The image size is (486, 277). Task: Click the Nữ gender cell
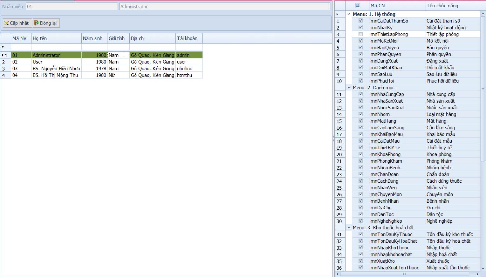tap(118, 75)
